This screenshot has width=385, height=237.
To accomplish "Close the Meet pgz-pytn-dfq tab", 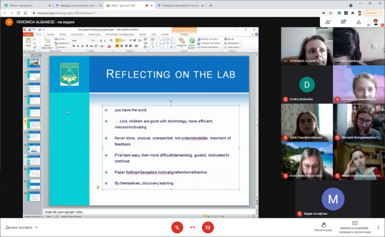I will (152, 5).
